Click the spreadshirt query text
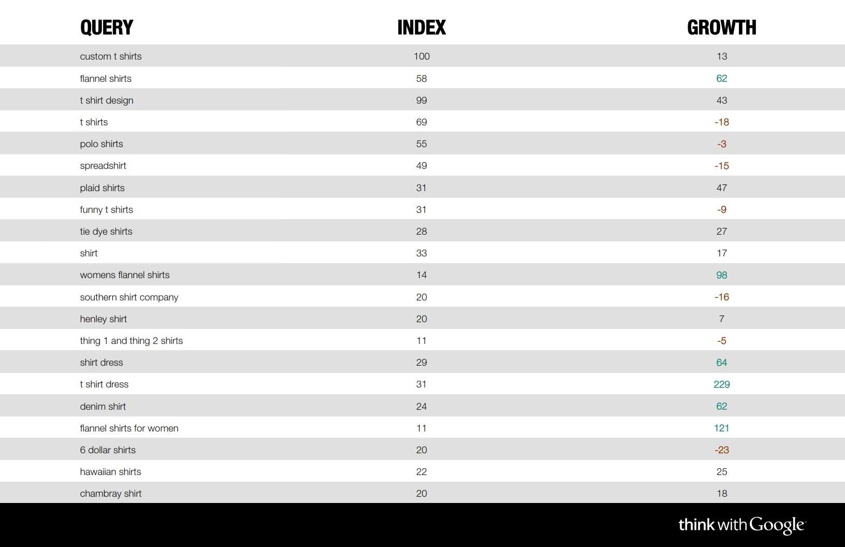This screenshot has height=547, width=845. pyautogui.click(x=103, y=166)
